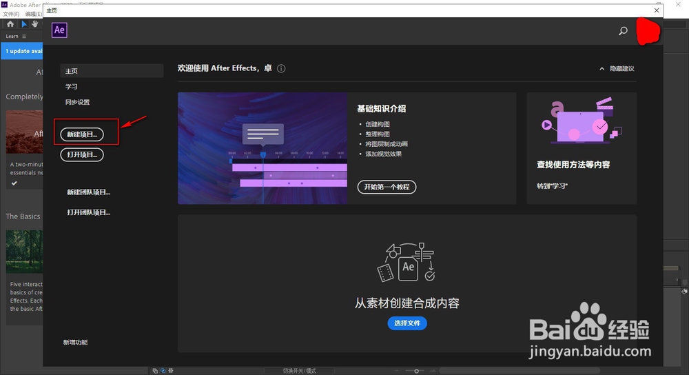Viewport: 689px width, 375px height.
Task: Open the 编辑(E) menu in the background window
Action: click(33, 14)
